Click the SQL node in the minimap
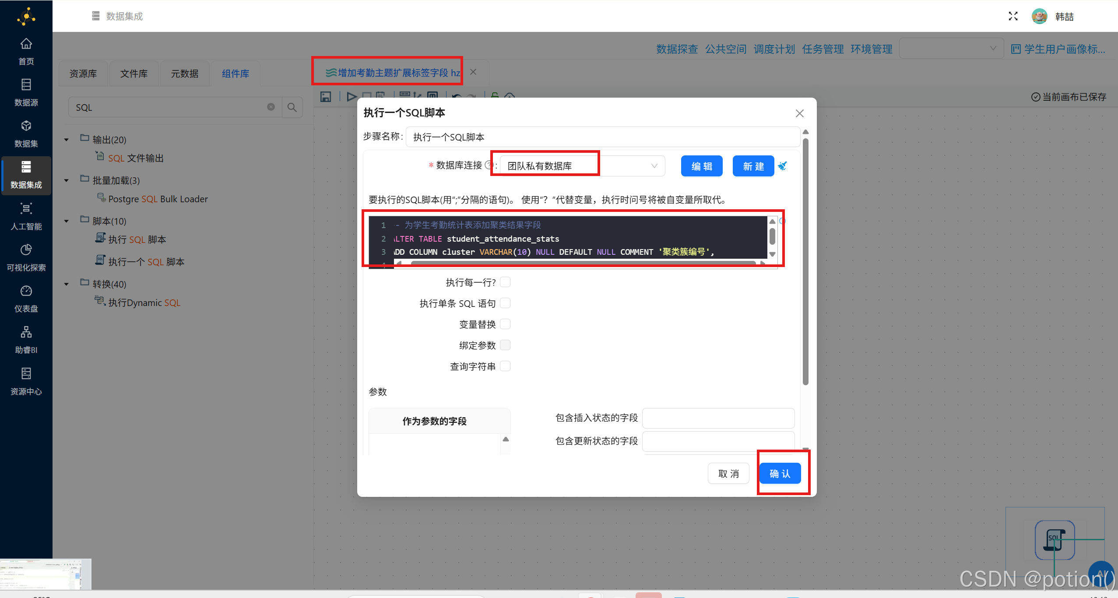This screenshot has height=598, width=1118. pyautogui.click(x=1055, y=540)
